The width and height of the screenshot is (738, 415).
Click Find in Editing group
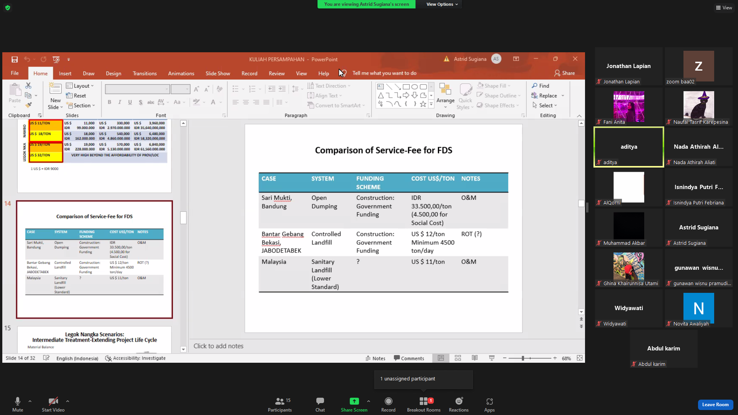point(540,86)
